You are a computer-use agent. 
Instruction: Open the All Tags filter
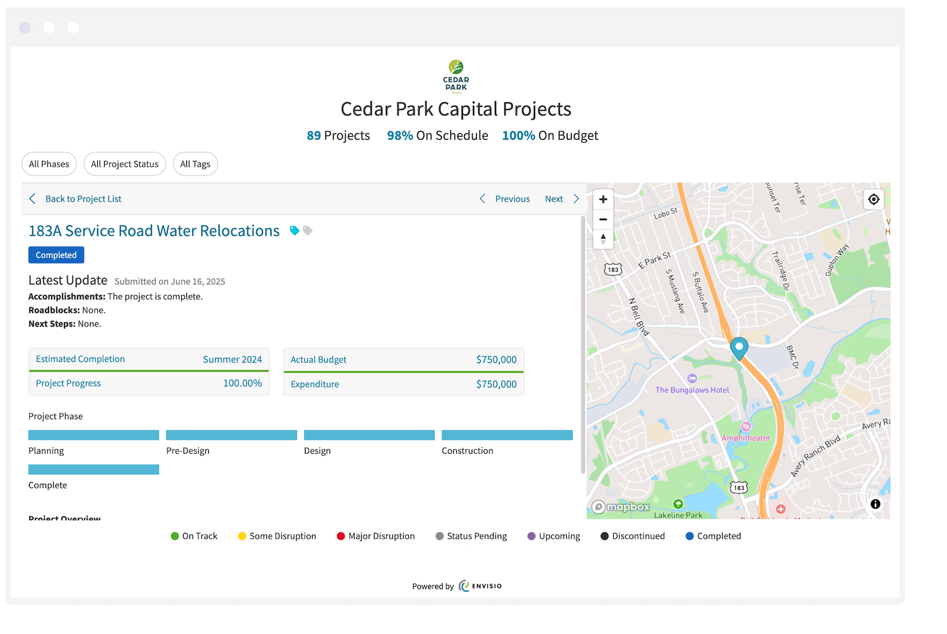[x=195, y=164]
